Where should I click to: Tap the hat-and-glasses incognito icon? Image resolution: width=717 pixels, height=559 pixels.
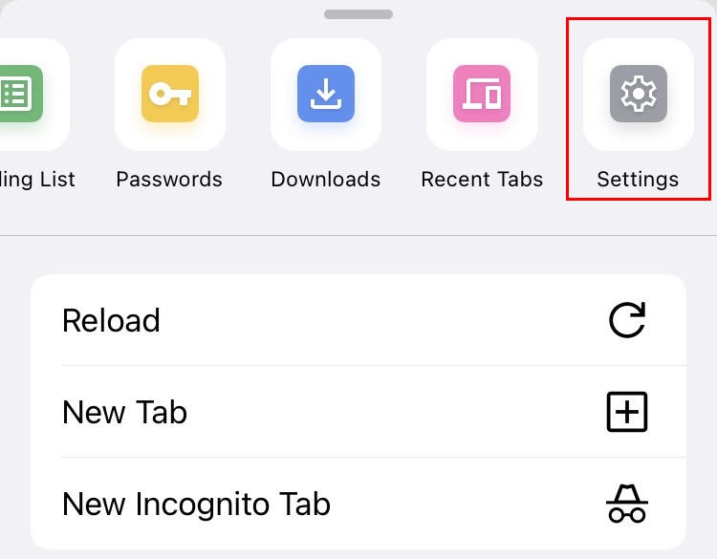click(627, 504)
